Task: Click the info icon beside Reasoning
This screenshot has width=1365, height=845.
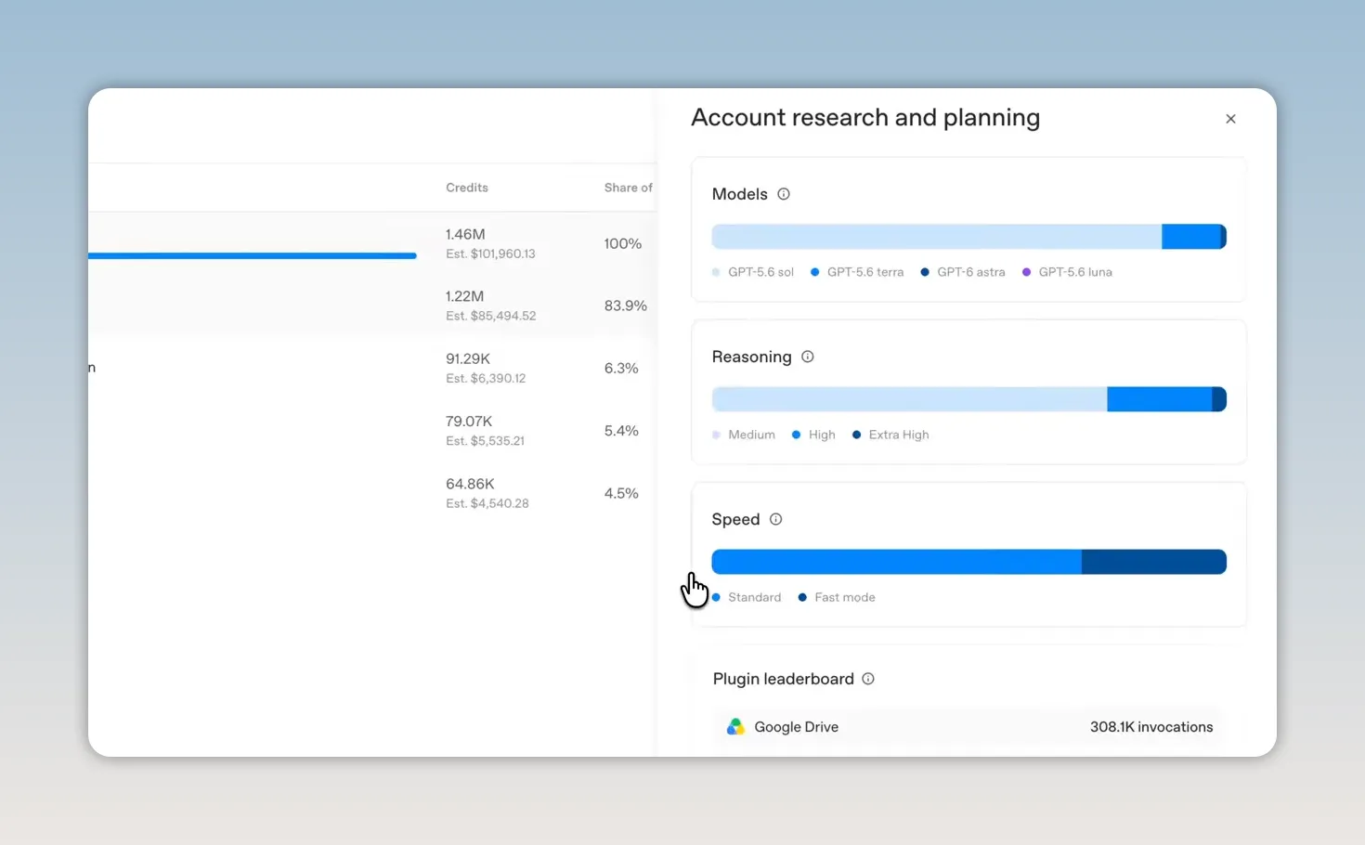Action: (x=808, y=357)
